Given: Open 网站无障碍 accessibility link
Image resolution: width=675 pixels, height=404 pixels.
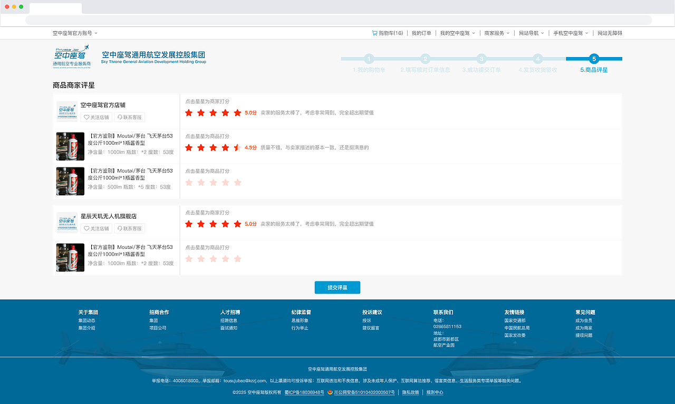Looking at the screenshot, I should 610,33.
